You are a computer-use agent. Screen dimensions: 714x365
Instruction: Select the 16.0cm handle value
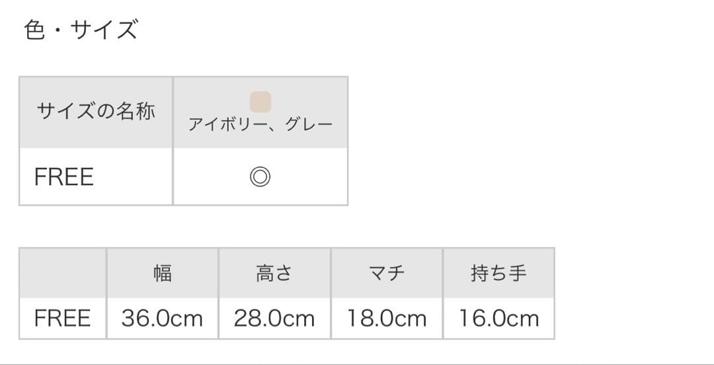tap(499, 319)
